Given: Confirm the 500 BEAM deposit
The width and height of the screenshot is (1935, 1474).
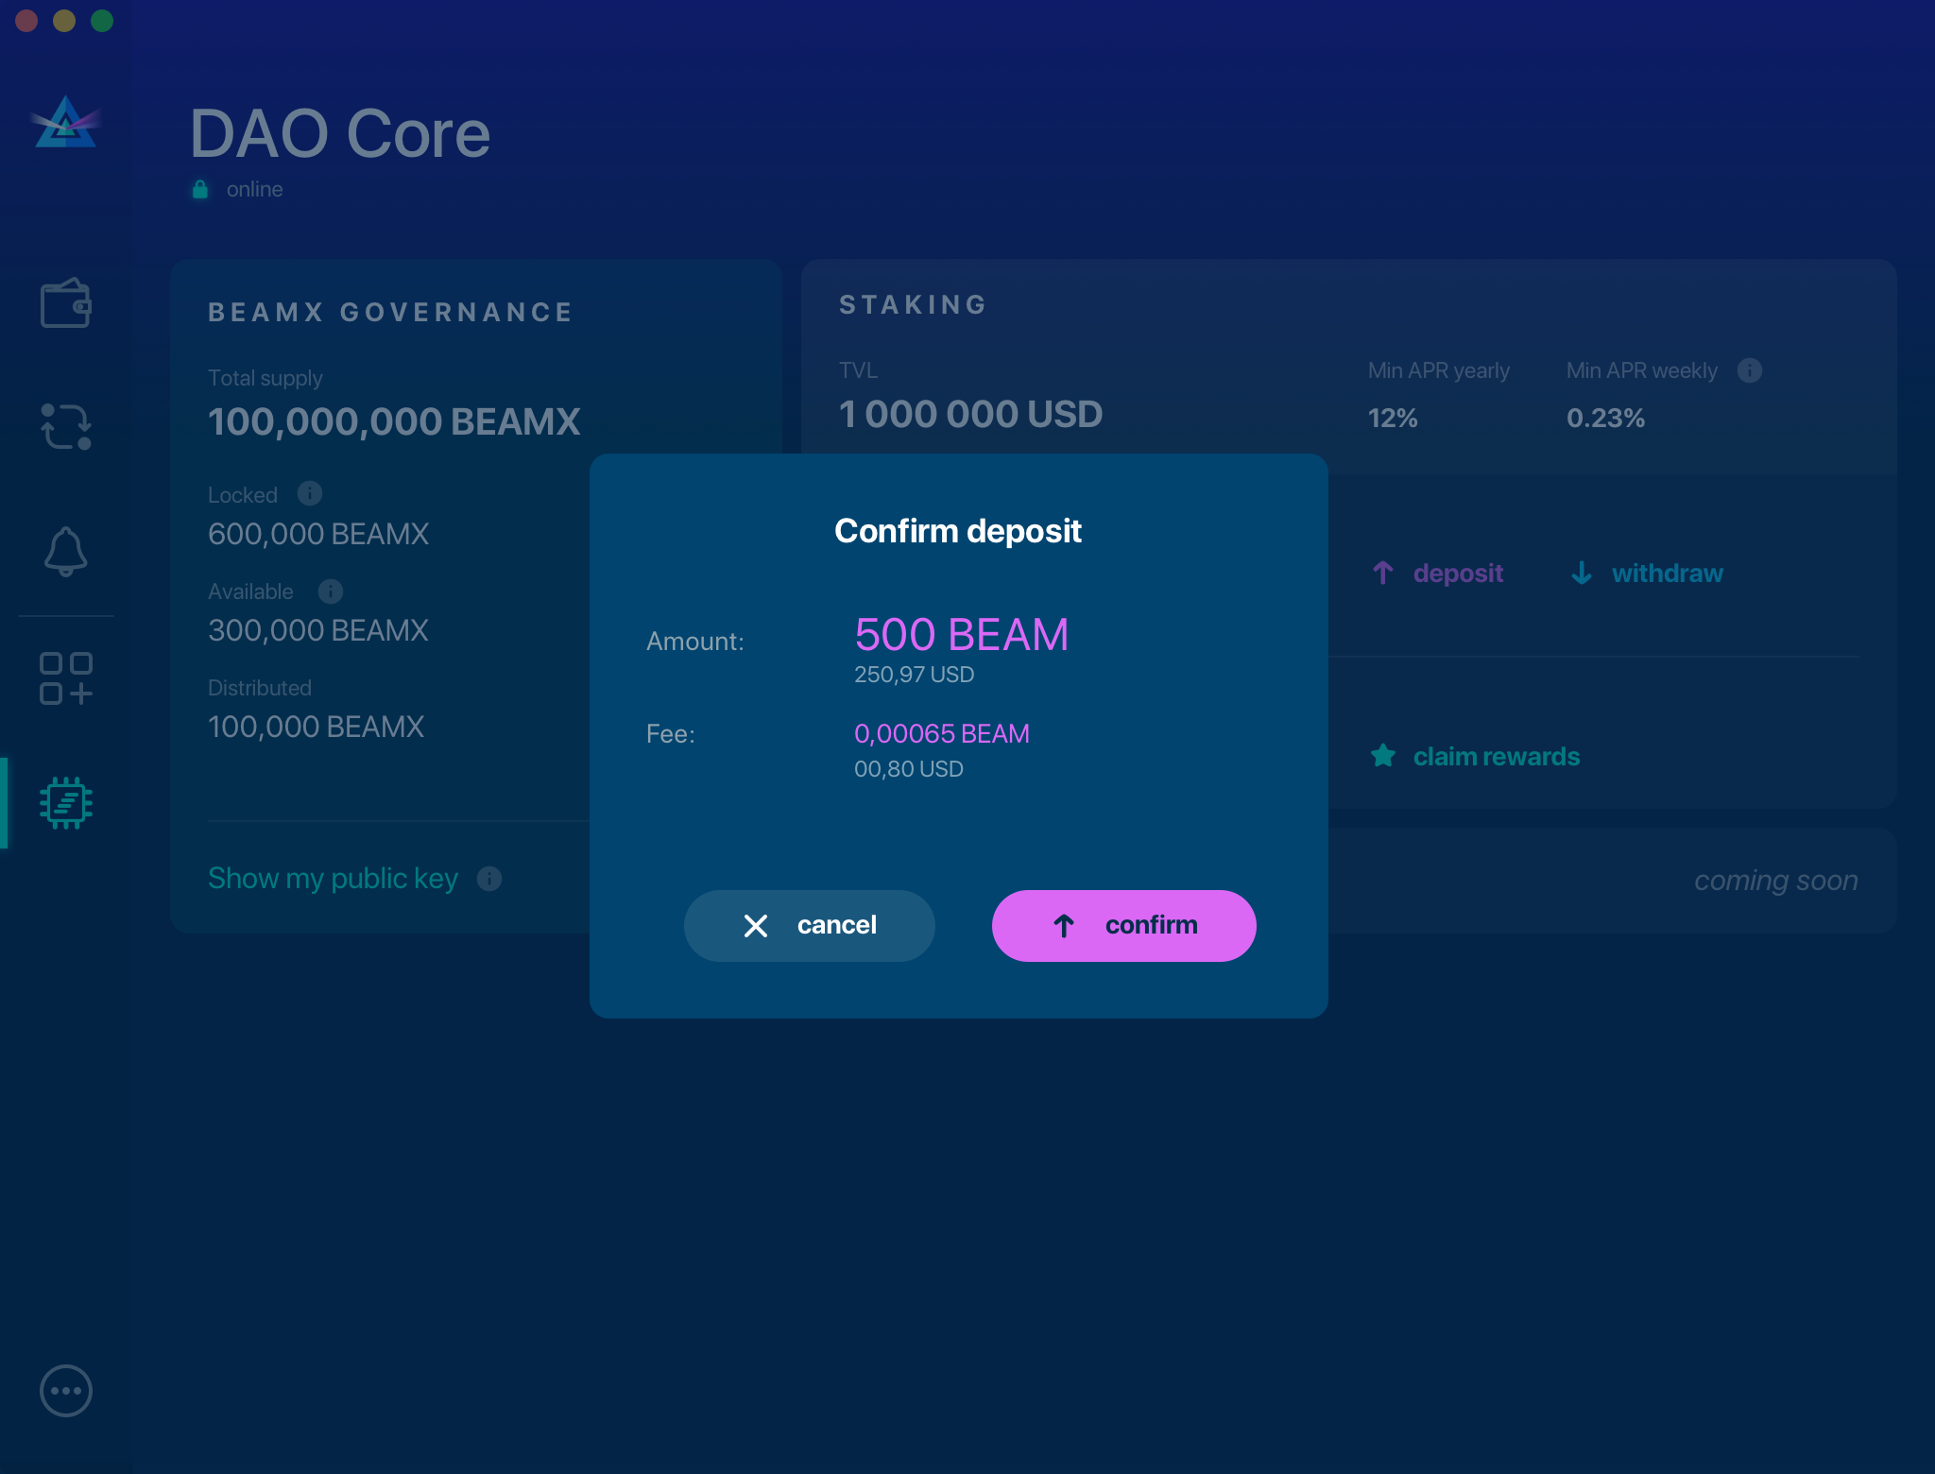Looking at the screenshot, I should [x=1124, y=925].
